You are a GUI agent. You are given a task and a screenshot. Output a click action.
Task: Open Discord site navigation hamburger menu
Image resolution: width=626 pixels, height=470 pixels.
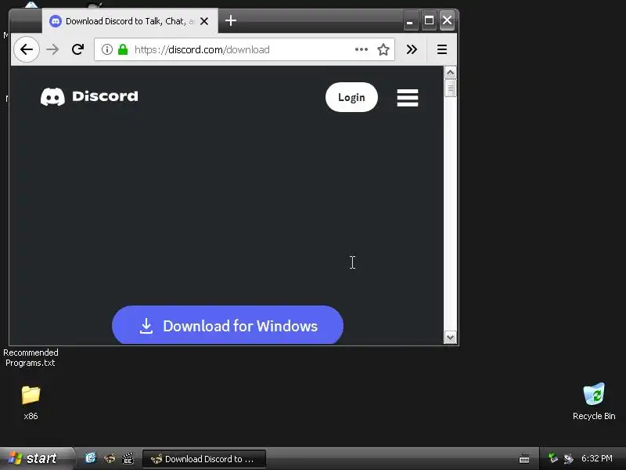coord(408,97)
